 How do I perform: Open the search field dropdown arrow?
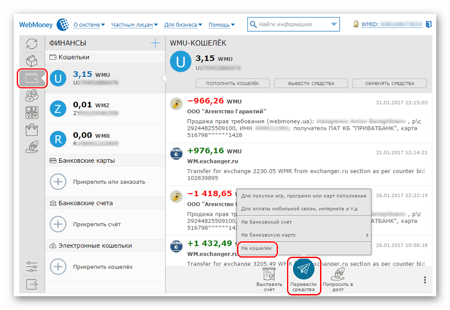pyautogui.click(x=334, y=24)
